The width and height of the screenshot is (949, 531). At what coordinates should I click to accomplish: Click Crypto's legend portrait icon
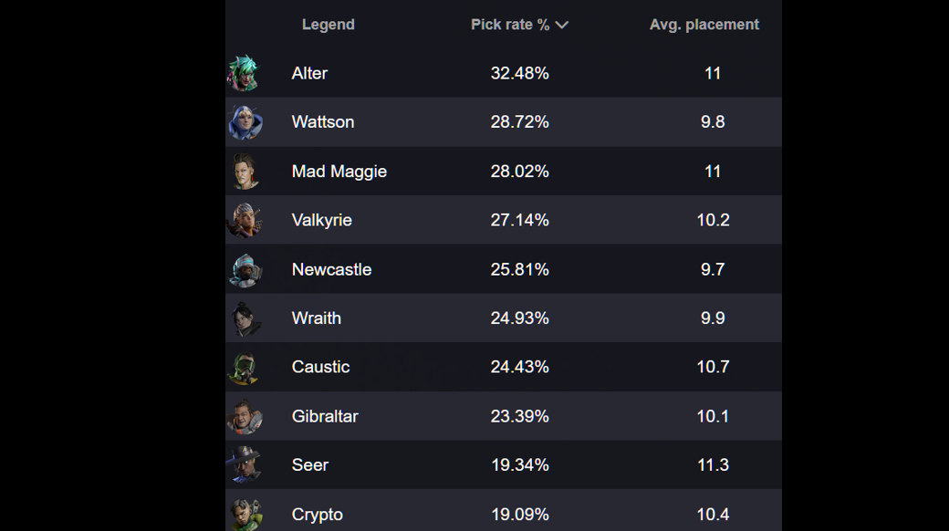coord(245,514)
